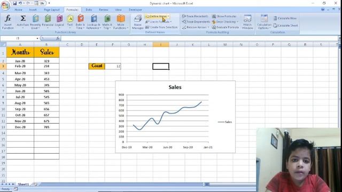342x192 pixels.
Task: Click the Name Box field
Action: click(18, 38)
